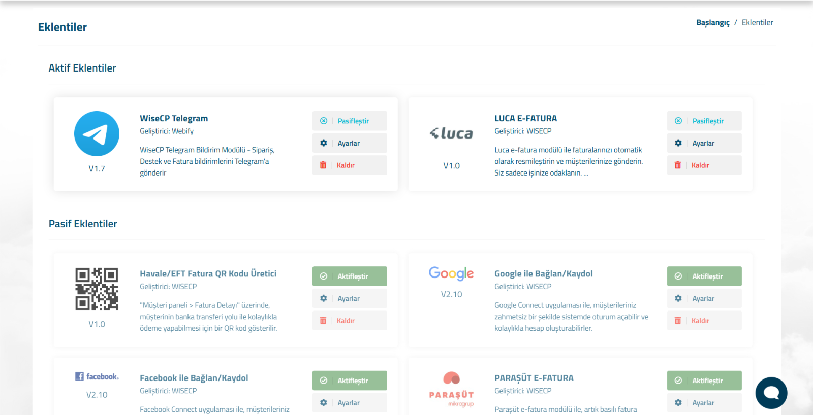Image resolution: width=813 pixels, height=415 pixels.
Task: Activate Facebook ile Bağlan/Kaydol plugin
Action: [350, 381]
